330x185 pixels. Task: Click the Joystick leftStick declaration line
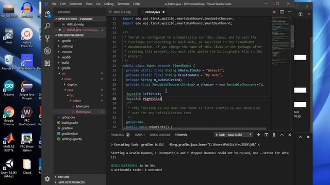tap(144, 94)
